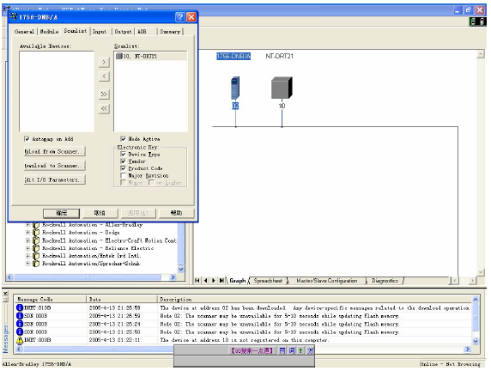Click the Reliance Electric folder icon
491x371 pixels.
tap(36, 248)
